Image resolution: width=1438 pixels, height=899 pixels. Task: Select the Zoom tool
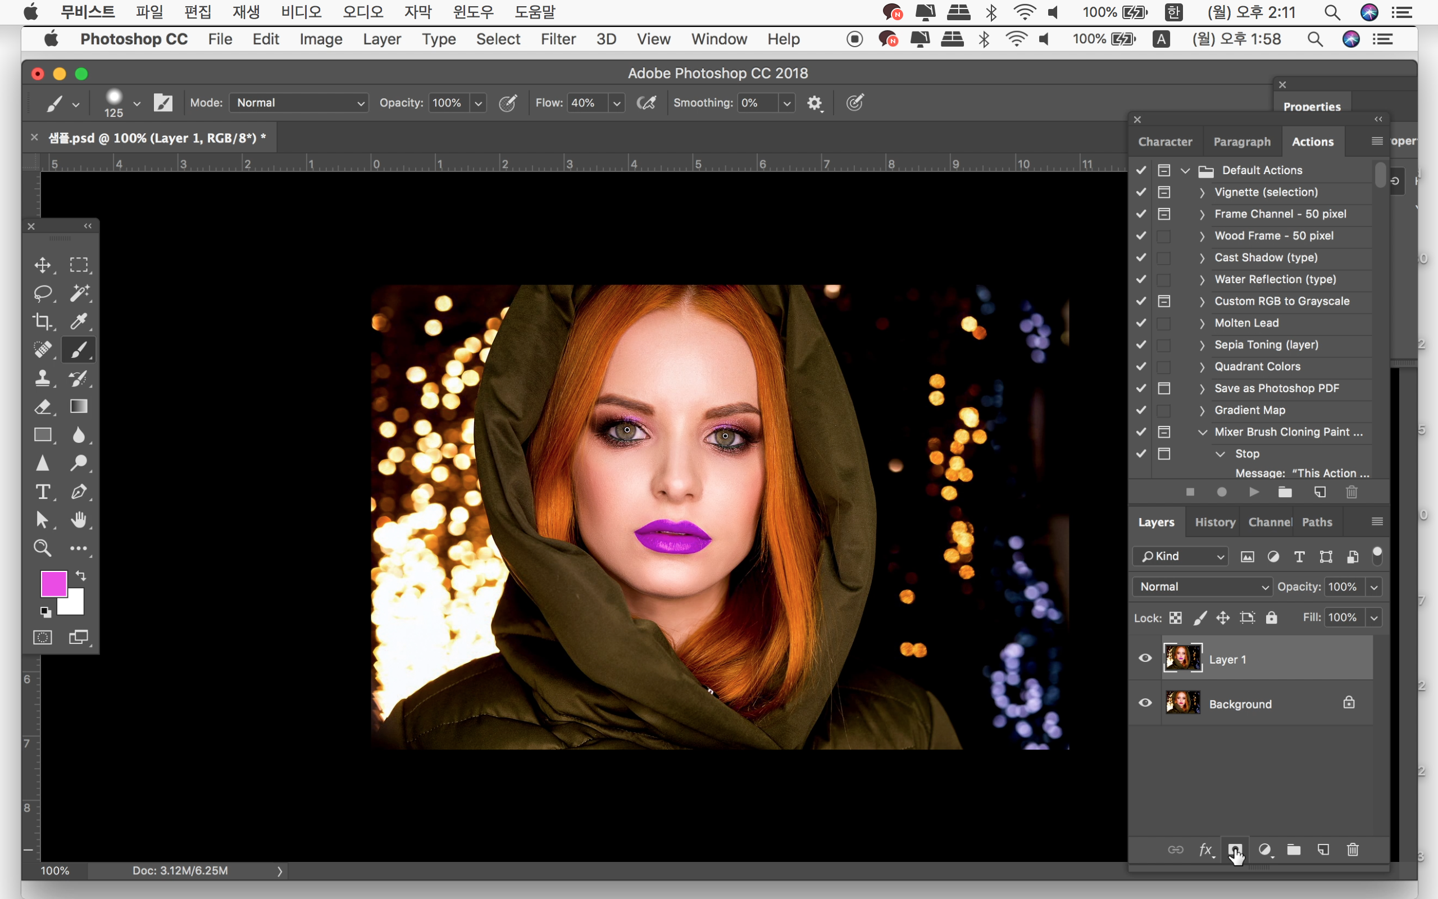point(42,548)
